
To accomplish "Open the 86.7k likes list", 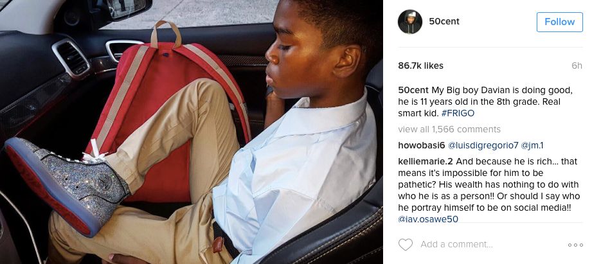I will point(420,66).
